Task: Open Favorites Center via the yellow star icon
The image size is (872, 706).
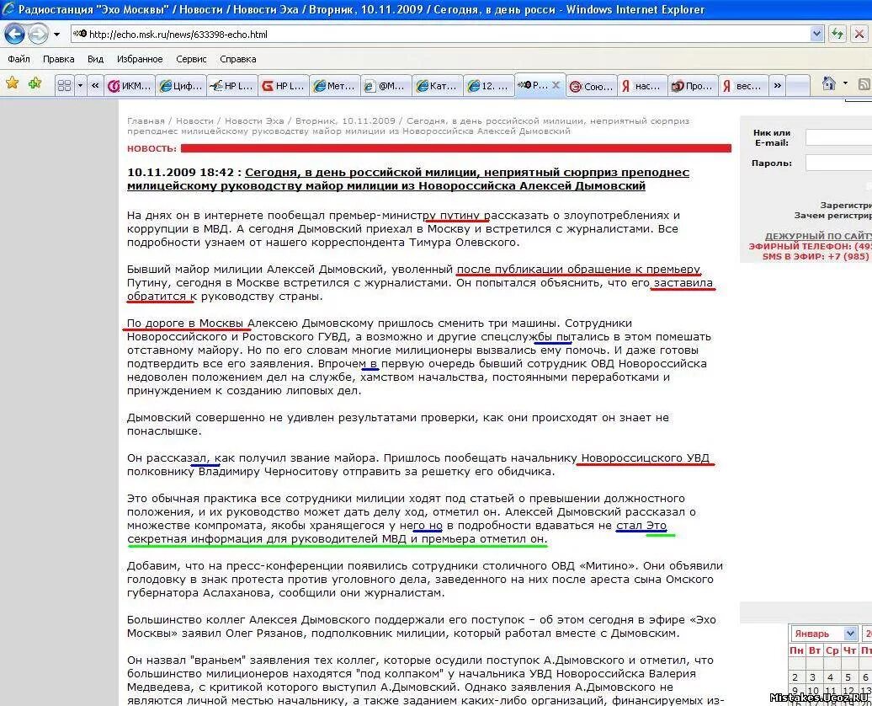Action: click(x=13, y=83)
